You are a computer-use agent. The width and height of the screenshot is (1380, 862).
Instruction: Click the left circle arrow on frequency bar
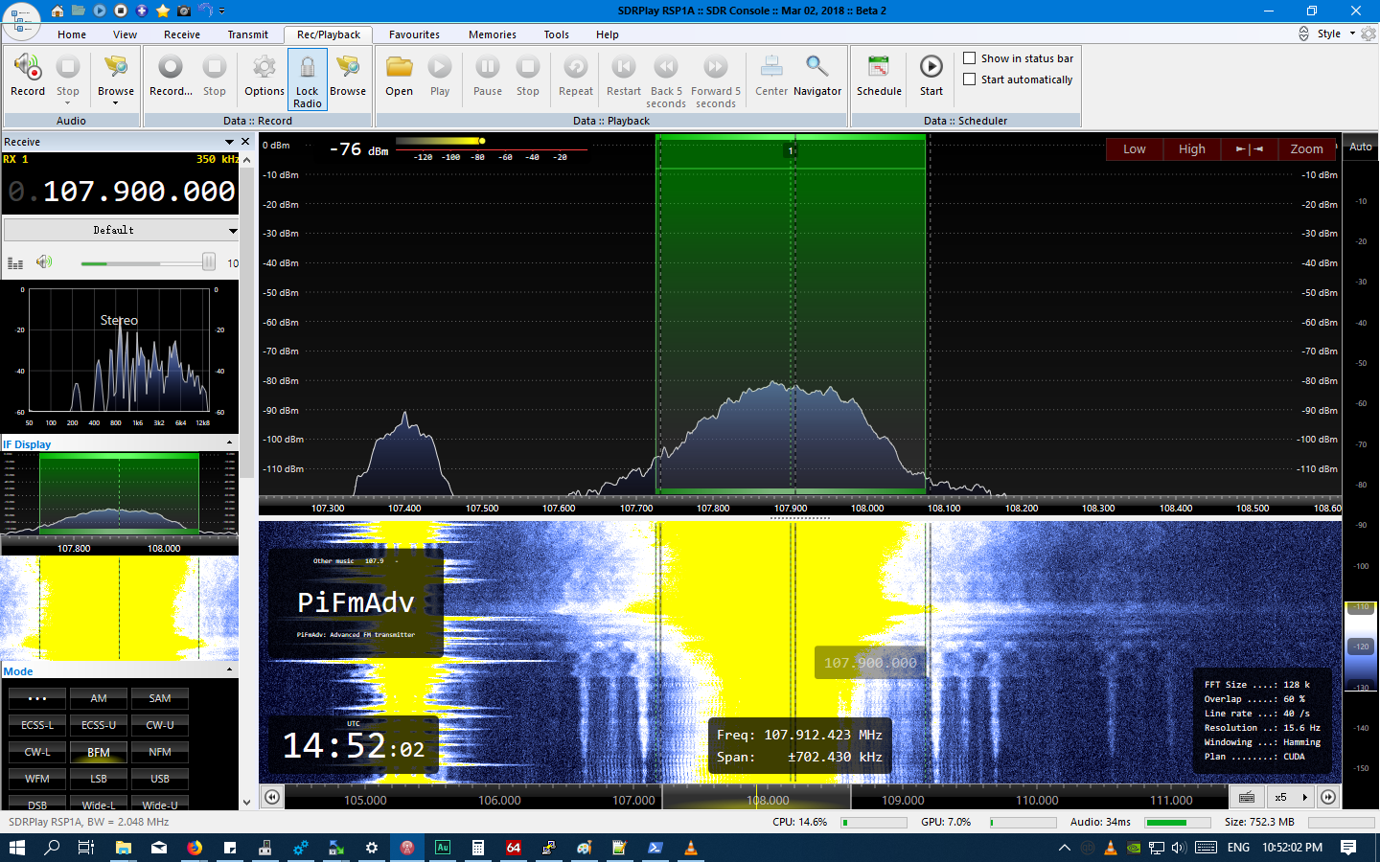point(273,797)
